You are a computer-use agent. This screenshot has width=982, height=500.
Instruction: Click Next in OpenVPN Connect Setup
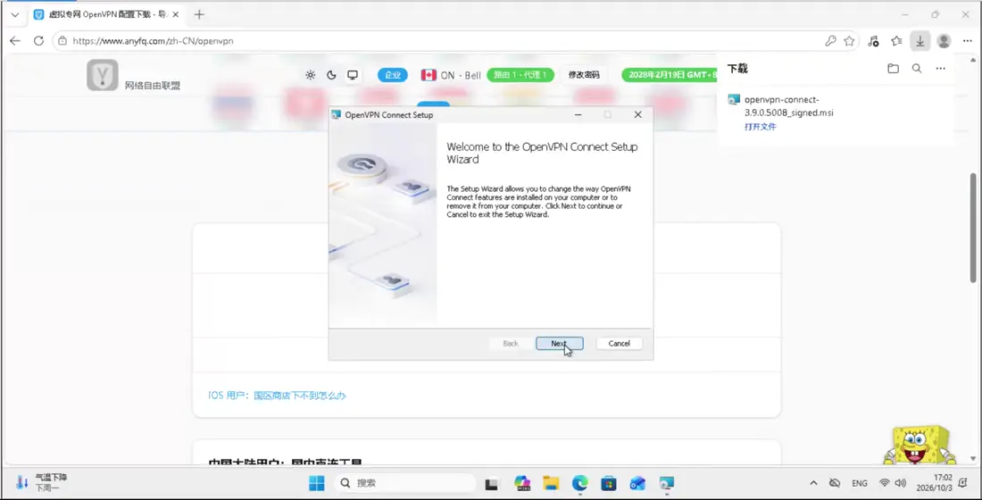pyautogui.click(x=559, y=344)
